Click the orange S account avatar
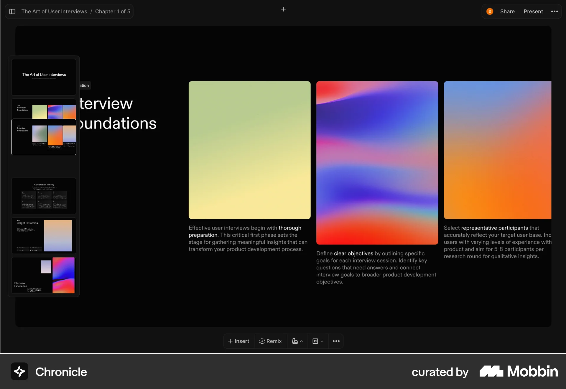The height and width of the screenshot is (389, 566). [x=490, y=11]
